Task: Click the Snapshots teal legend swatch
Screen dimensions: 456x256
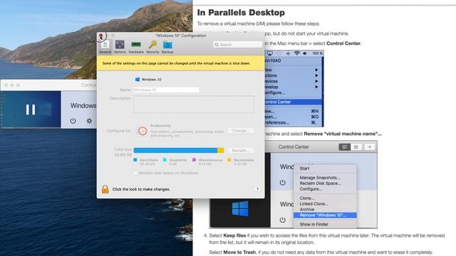Action: (x=165, y=160)
